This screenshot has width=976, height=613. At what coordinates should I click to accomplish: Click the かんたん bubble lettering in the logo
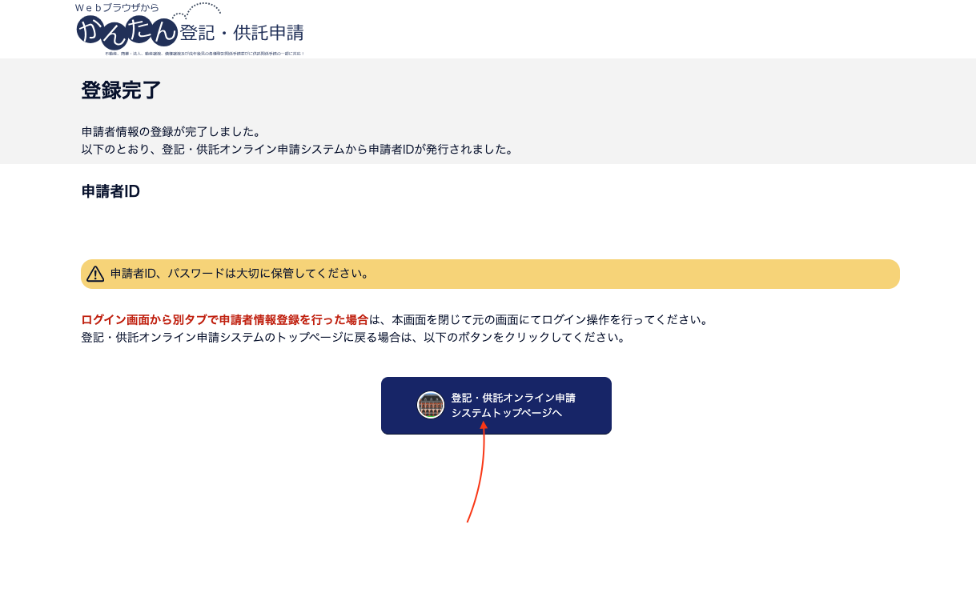[127, 33]
